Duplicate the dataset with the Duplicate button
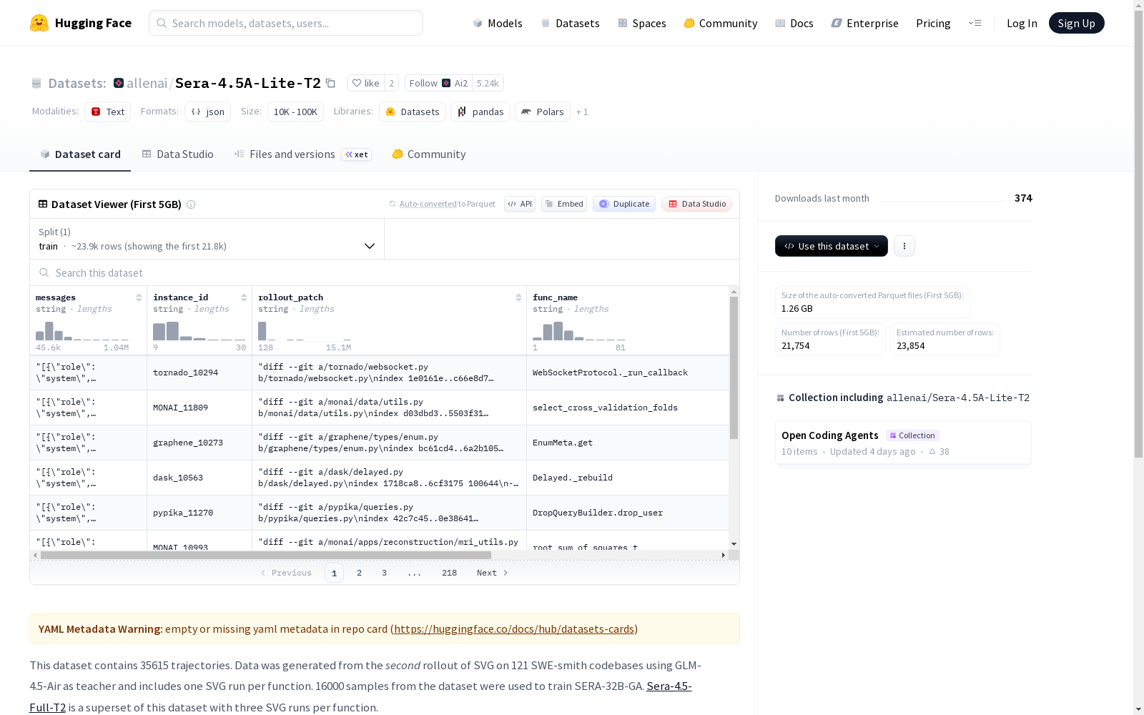 (x=624, y=204)
